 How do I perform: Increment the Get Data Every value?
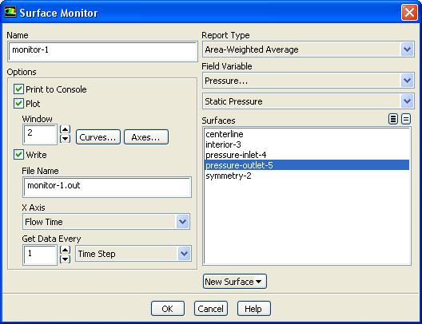click(65, 250)
